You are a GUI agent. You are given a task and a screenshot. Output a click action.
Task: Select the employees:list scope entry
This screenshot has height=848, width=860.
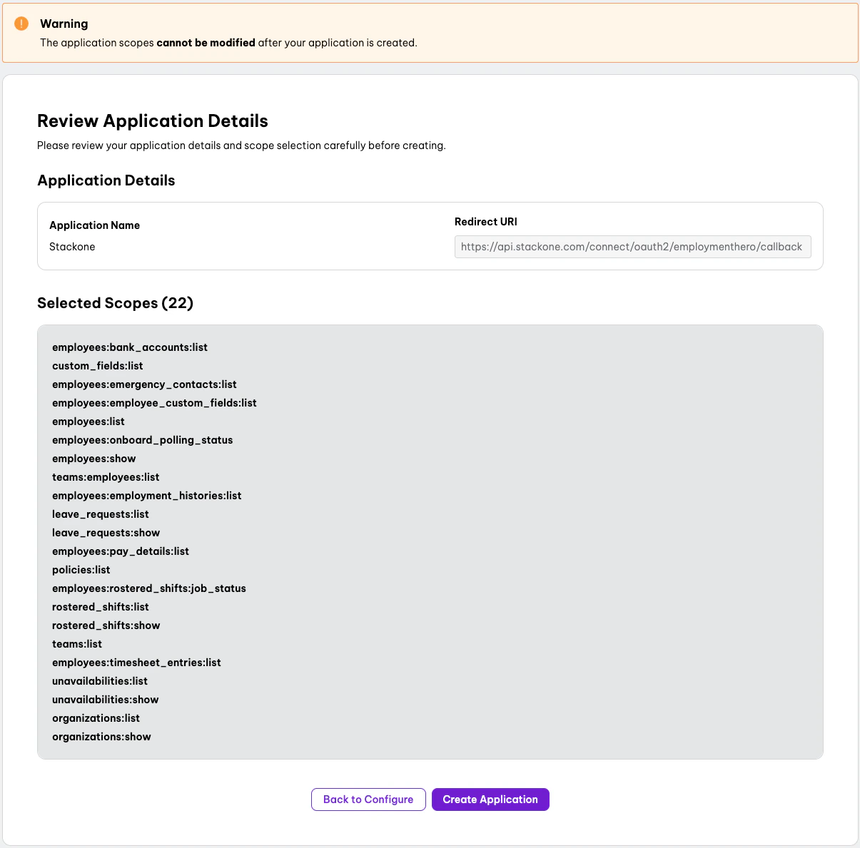(88, 421)
